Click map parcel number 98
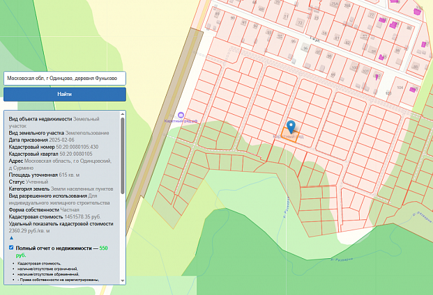This screenshot has height=295, width=433. click(x=329, y=56)
